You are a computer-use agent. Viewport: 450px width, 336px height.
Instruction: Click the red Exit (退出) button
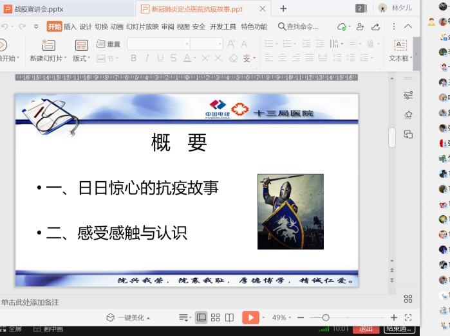tap(366, 328)
